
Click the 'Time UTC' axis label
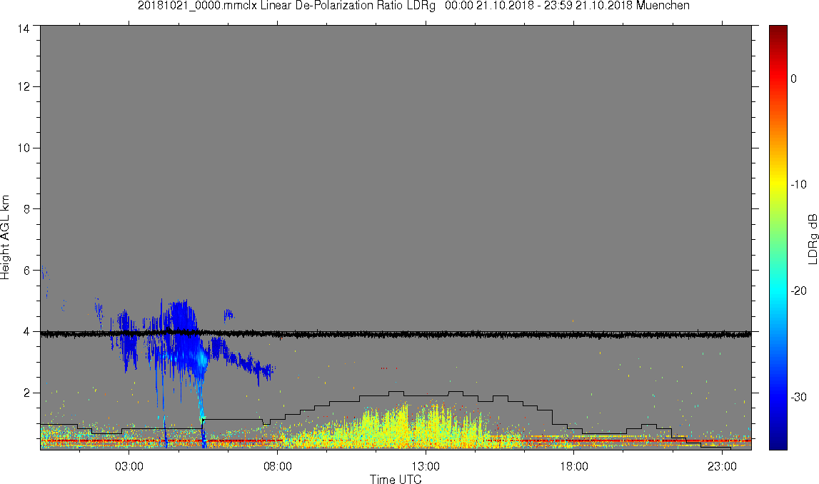(x=396, y=479)
